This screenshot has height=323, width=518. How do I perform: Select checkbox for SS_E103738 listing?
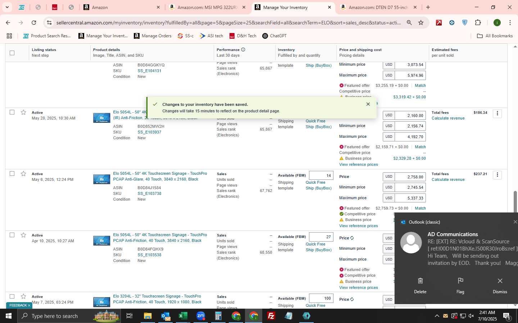click(x=12, y=173)
